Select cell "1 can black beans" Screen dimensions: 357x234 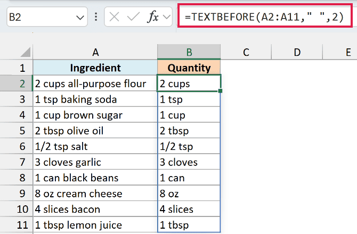tap(95, 178)
